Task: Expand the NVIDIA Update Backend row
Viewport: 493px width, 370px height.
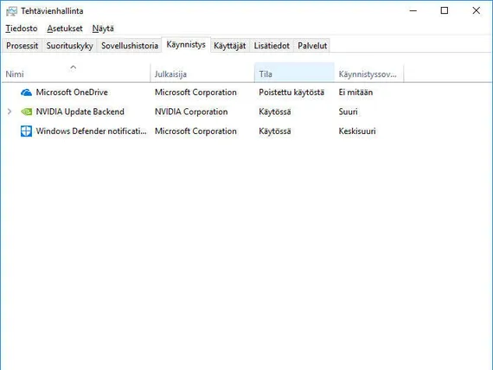Action: (x=10, y=112)
